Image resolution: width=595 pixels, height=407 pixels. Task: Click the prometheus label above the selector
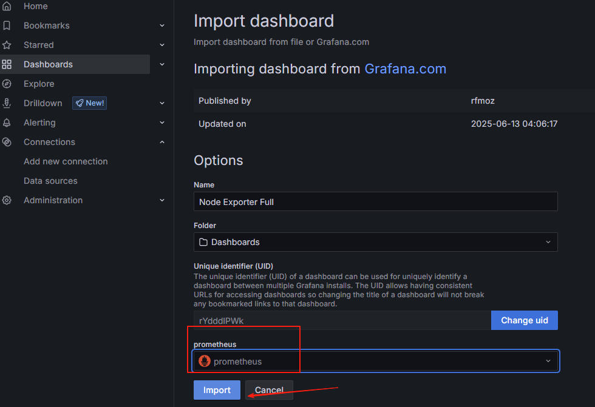tap(215, 344)
